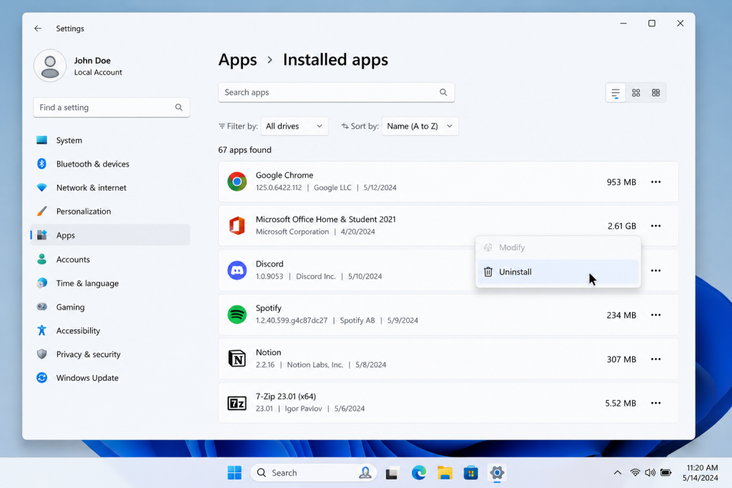The width and height of the screenshot is (732, 488).
Task: Launch Microsoft Edge from the taskbar
Action: pyautogui.click(x=419, y=472)
